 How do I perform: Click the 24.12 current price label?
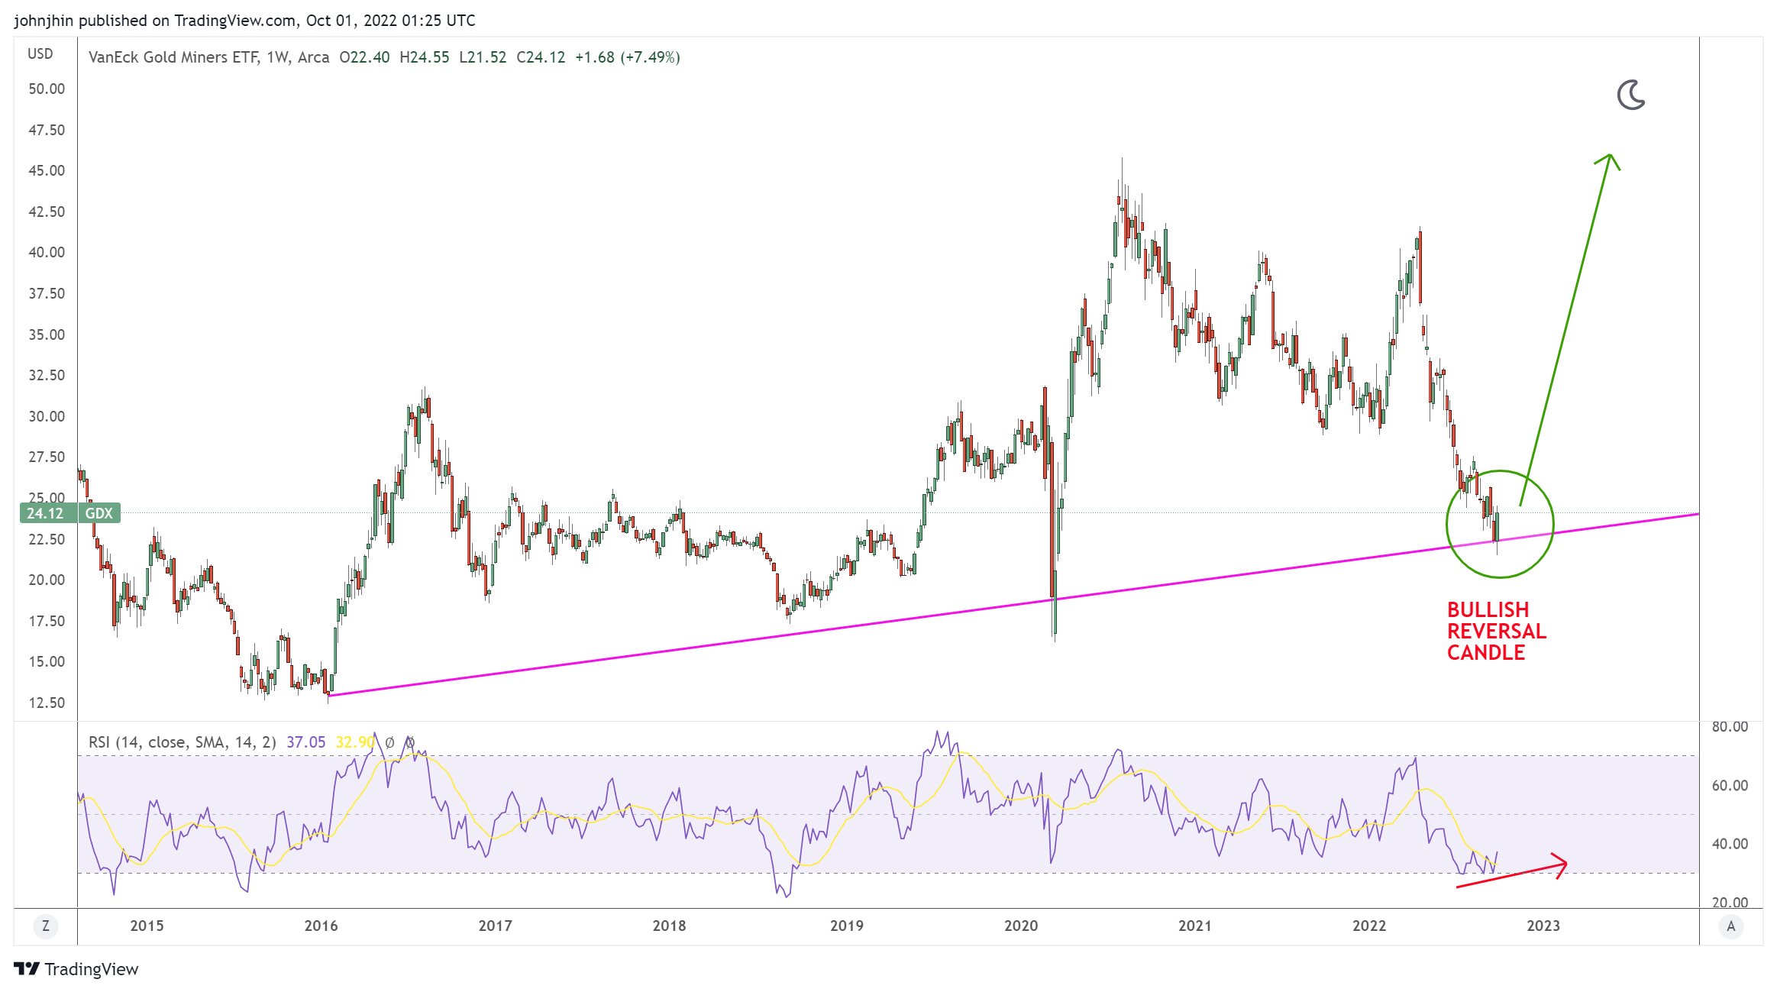click(45, 513)
